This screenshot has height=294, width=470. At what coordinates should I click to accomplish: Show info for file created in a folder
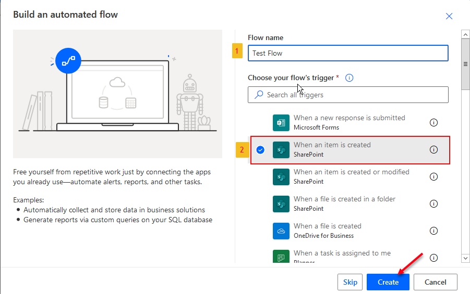pos(433,204)
